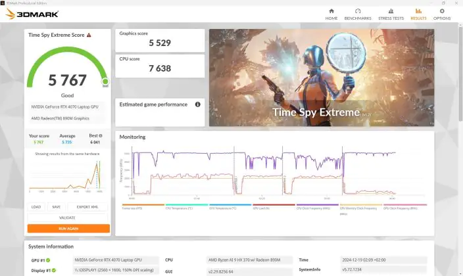The height and width of the screenshot is (276, 463).
Task: Click the Time value 2024-12-19 02:09
Action: (x=383, y=260)
